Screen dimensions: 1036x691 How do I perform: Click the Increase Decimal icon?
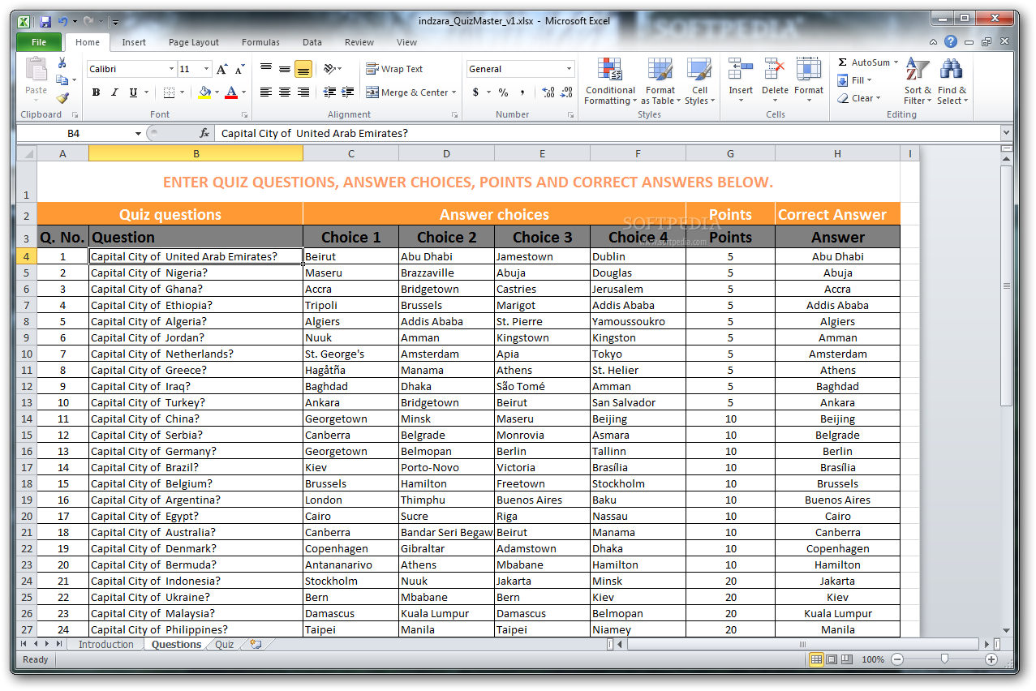(x=548, y=92)
